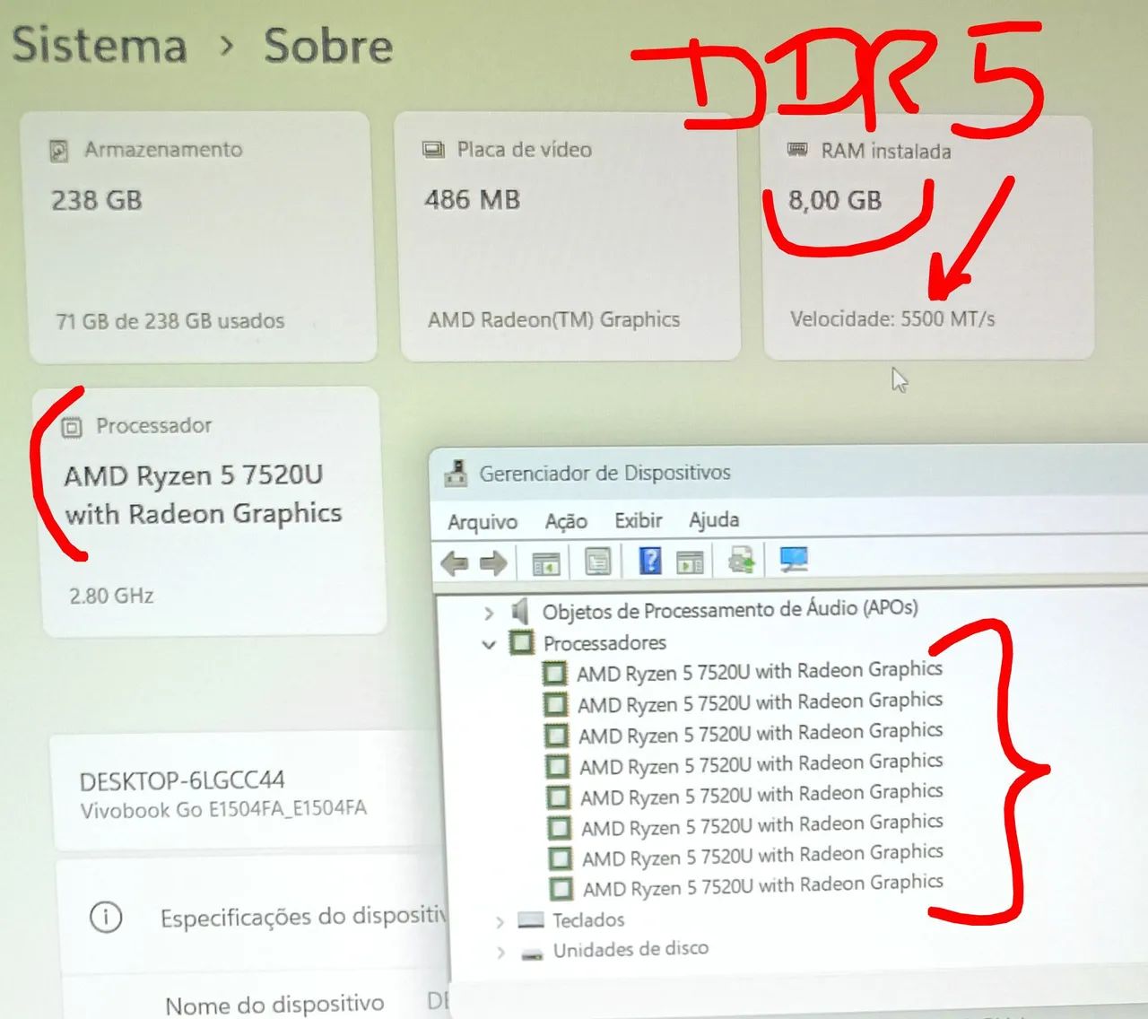
Task: Click the show/hide console tree toolbar icon
Action: [x=546, y=563]
